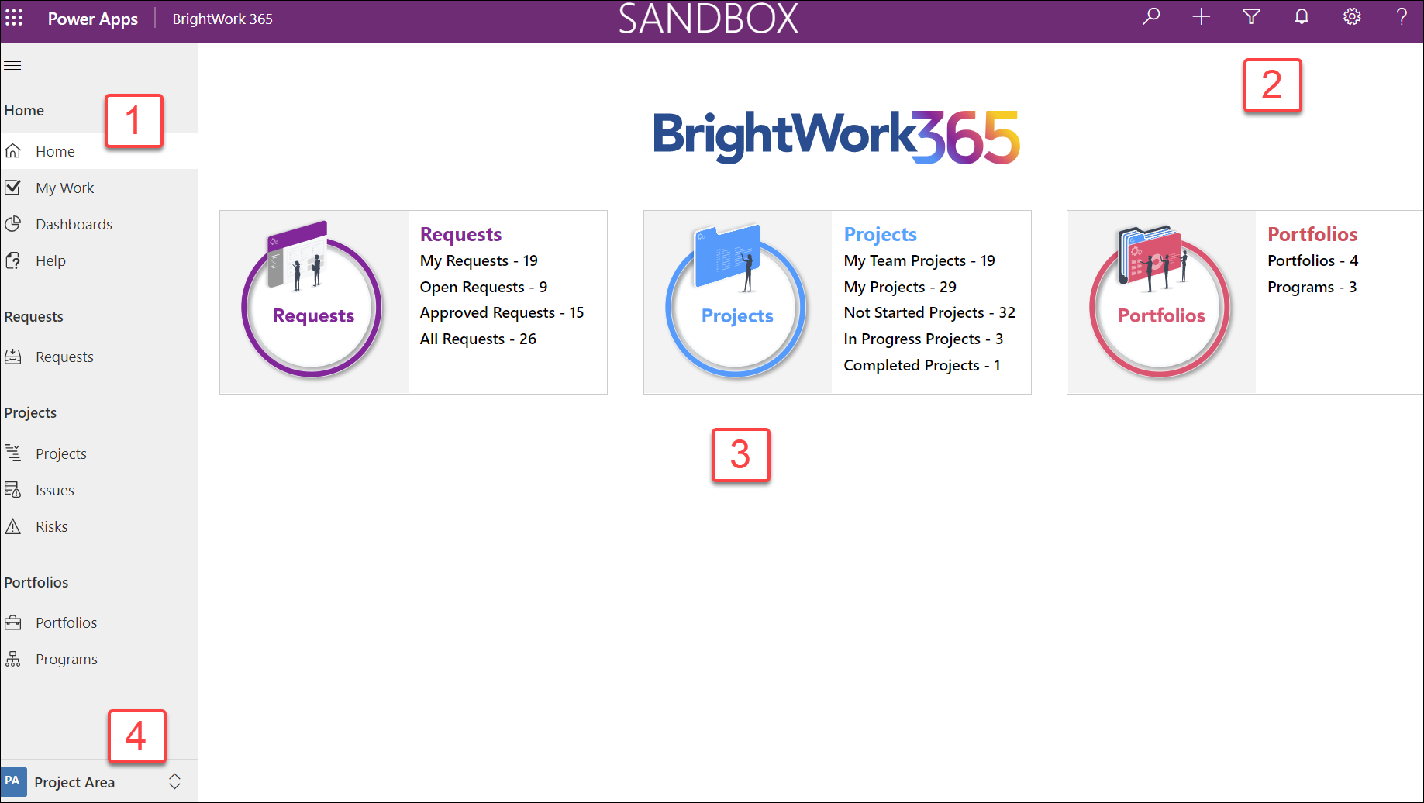The height and width of the screenshot is (803, 1424).
Task: Open Risks in the sidebar
Action: [x=99, y=526]
